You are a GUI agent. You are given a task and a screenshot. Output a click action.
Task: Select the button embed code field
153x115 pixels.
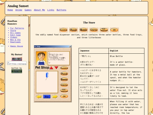point(17,63)
